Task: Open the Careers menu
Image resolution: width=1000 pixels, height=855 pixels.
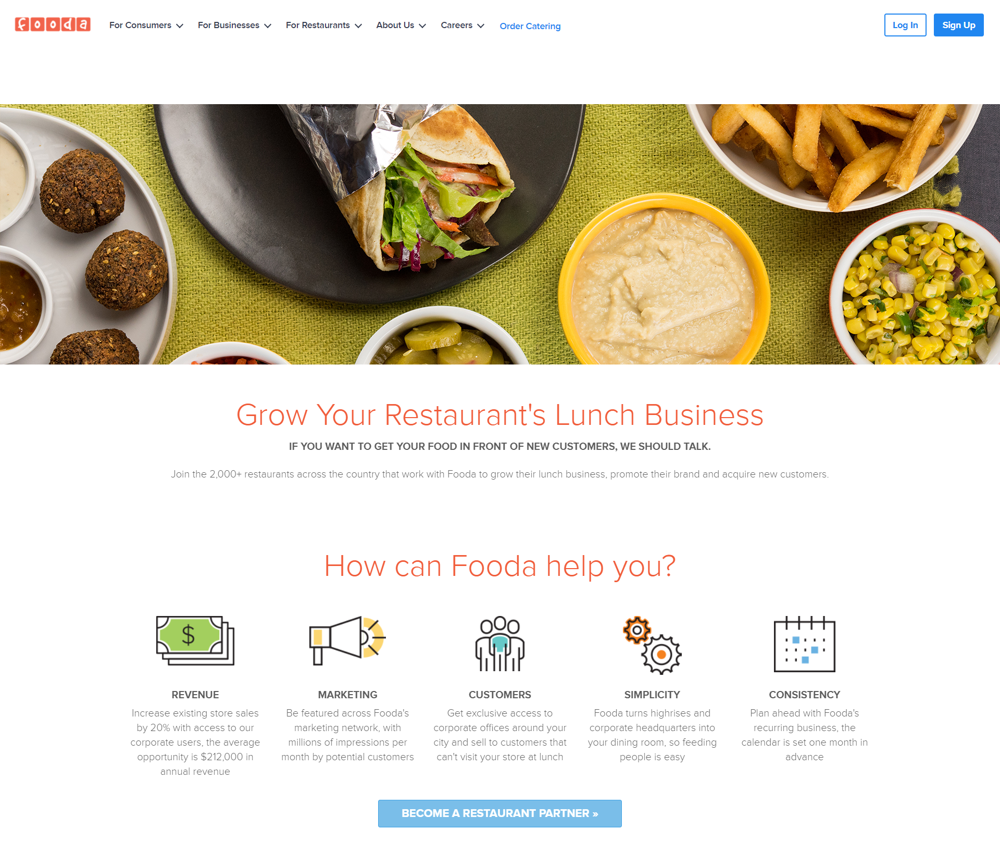Action: (x=463, y=26)
